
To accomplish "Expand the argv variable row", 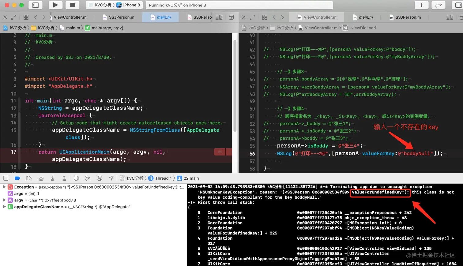I will point(4,200).
